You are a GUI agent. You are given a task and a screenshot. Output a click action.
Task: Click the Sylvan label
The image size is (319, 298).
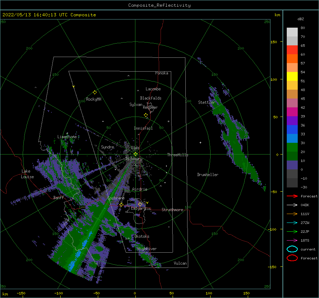(x=136, y=105)
